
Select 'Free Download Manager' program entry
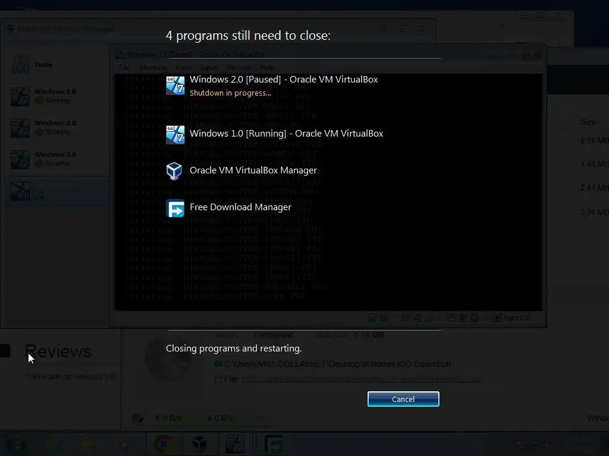coord(240,207)
